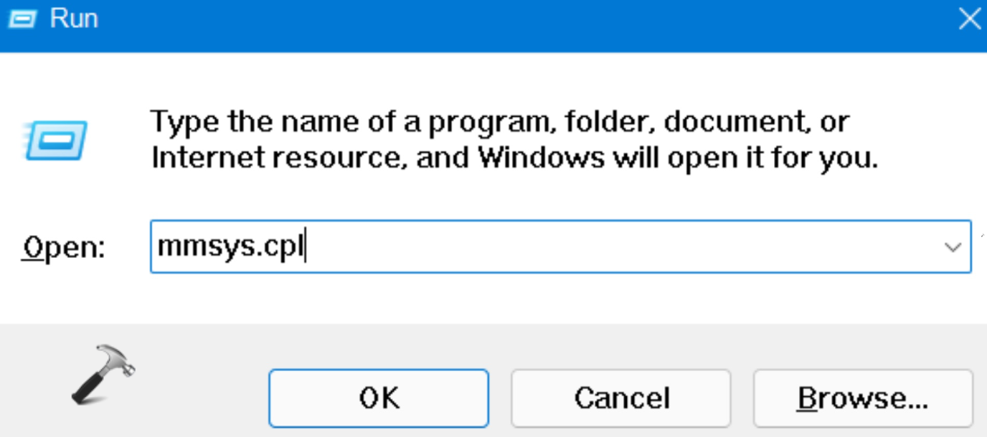987x437 pixels.
Task: Click the hammer icon in the footer
Action: [103, 373]
